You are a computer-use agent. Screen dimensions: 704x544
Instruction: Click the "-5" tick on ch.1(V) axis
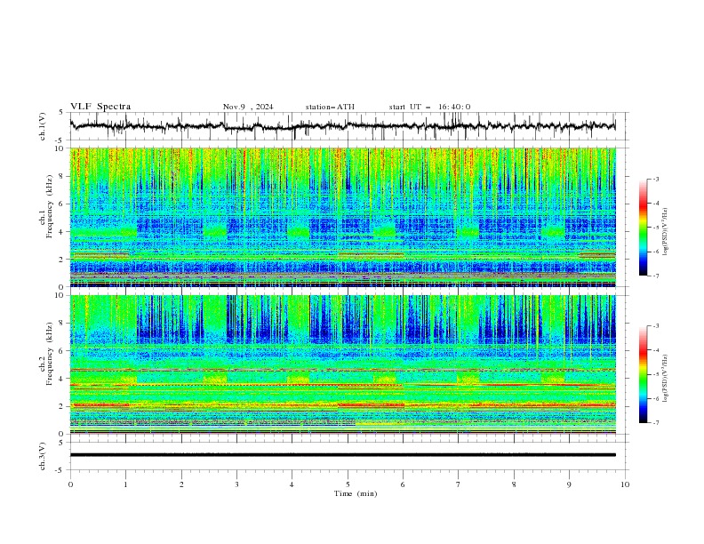tap(60, 140)
